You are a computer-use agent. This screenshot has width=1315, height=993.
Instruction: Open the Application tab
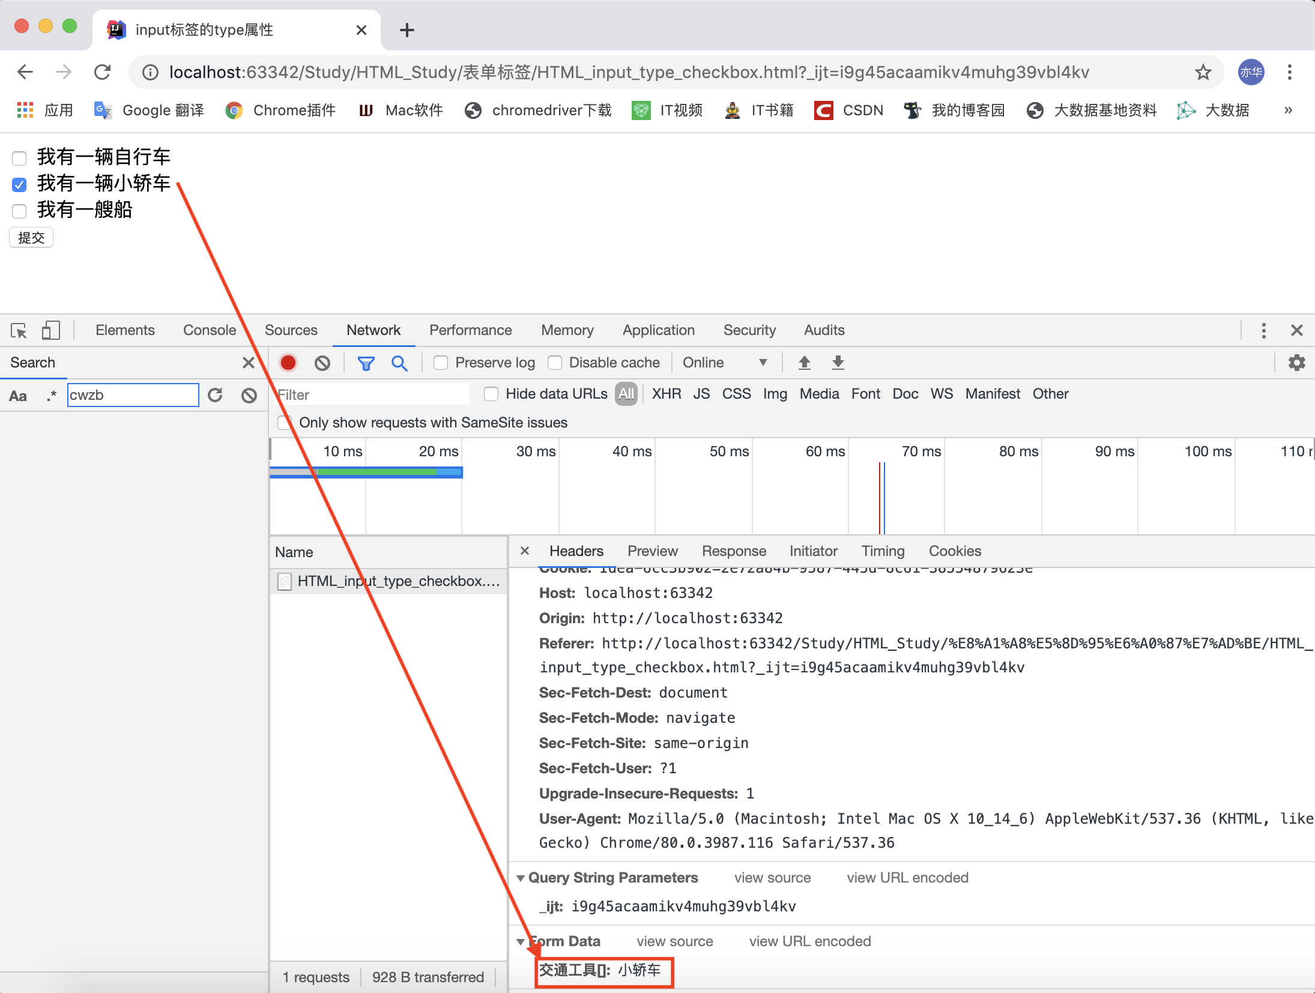pyautogui.click(x=659, y=330)
